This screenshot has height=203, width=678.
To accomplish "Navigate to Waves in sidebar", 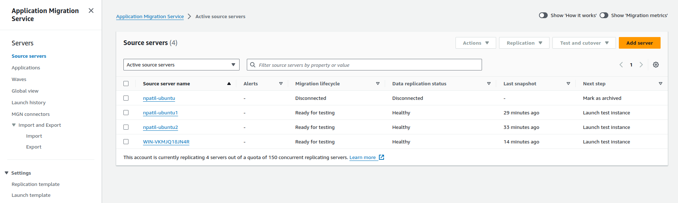I will (x=19, y=79).
